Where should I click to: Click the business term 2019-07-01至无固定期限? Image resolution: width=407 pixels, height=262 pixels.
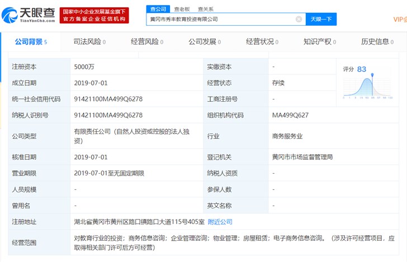(x=109, y=173)
